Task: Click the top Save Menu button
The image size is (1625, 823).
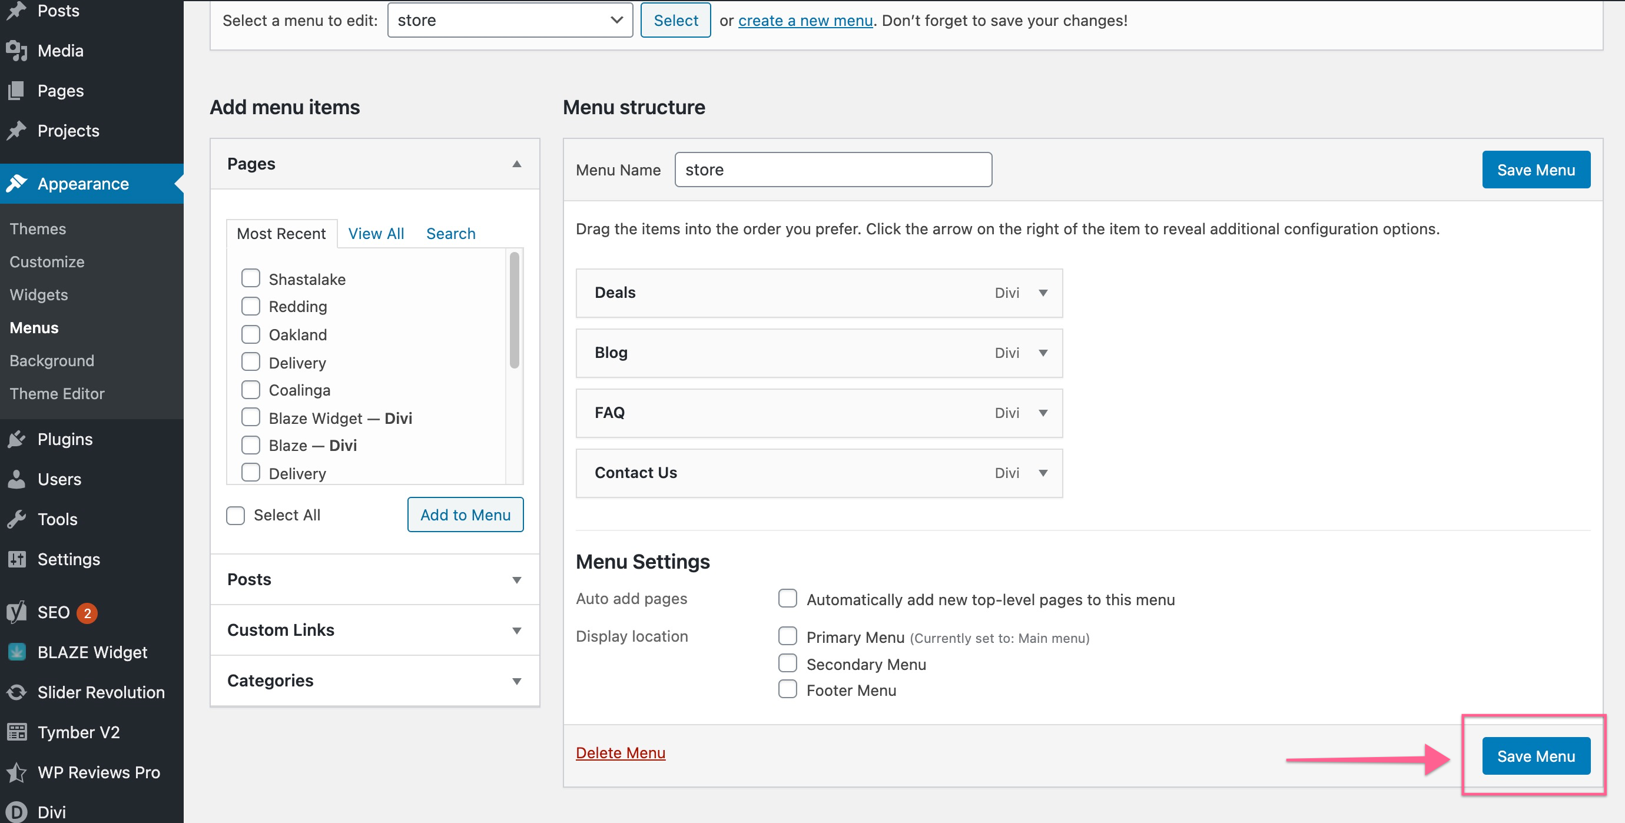Action: [1536, 170]
